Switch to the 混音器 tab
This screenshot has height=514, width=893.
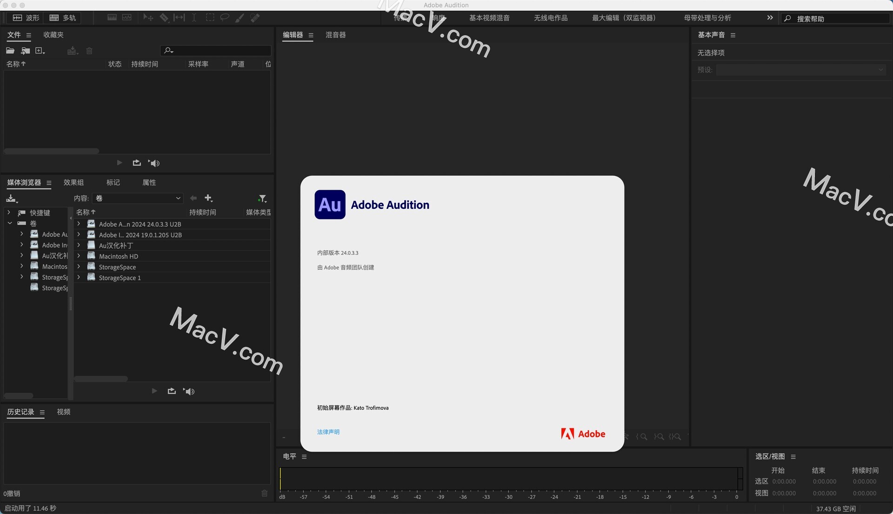(335, 35)
